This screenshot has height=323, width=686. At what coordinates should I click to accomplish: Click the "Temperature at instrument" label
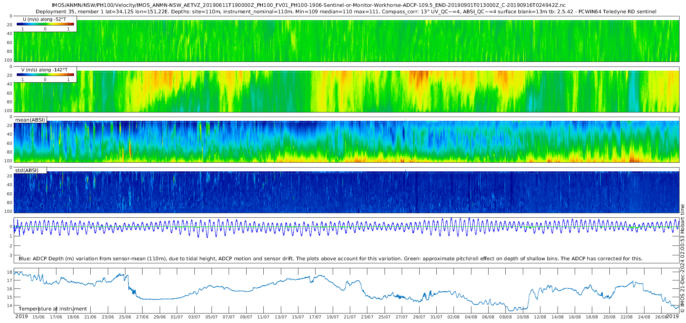tap(53, 309)
